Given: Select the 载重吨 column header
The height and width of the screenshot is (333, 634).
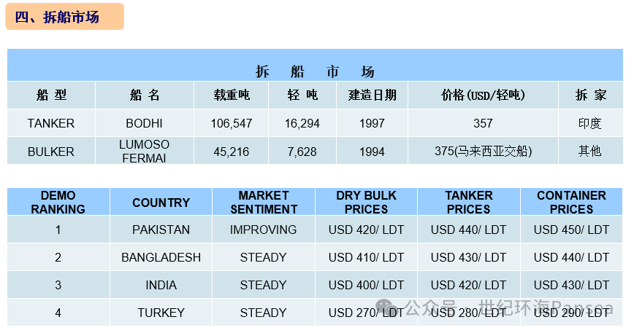Looking at the screenshot, I should pyautogui.click(x=231, y=95).
